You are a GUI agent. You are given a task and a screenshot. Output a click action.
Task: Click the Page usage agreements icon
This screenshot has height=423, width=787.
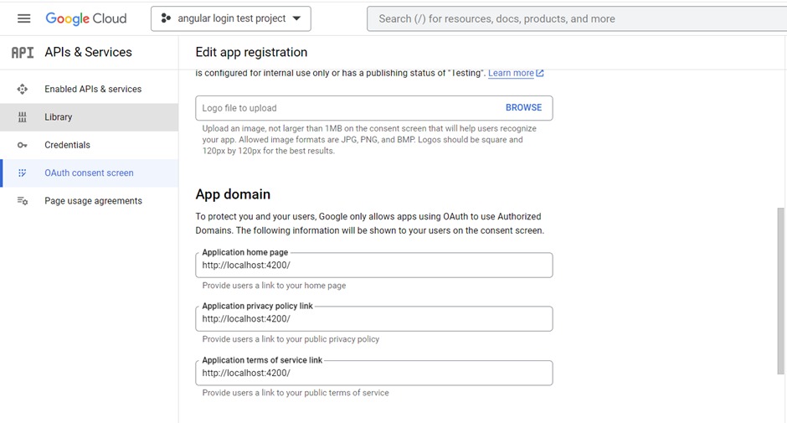(22, 201)
